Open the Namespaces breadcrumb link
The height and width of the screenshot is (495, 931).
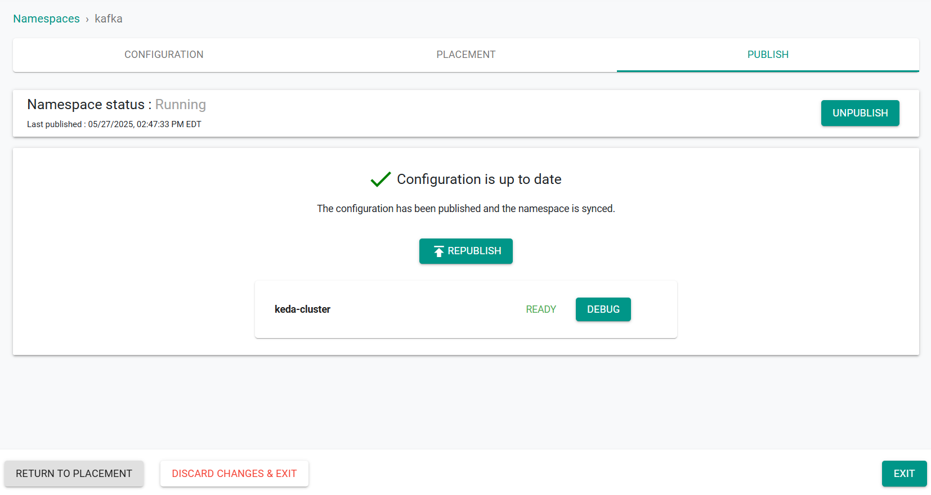46,19
